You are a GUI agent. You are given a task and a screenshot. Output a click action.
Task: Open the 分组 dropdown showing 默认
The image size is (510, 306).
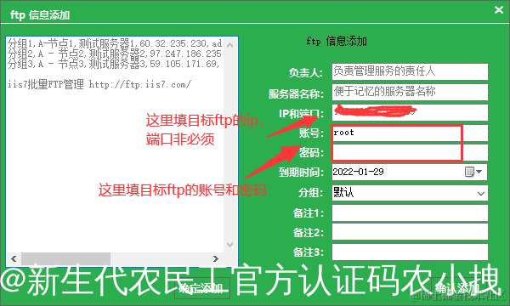coord(410,193)
